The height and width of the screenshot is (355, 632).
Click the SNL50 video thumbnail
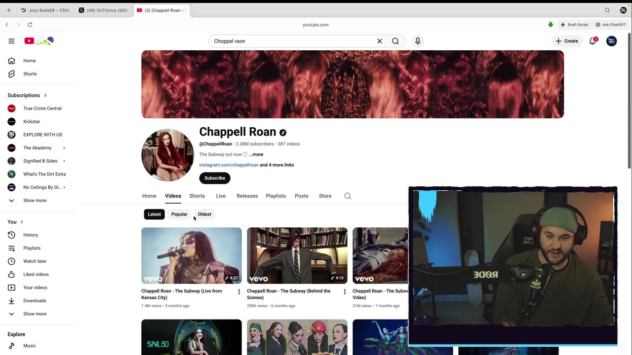(x=192, y=337)
